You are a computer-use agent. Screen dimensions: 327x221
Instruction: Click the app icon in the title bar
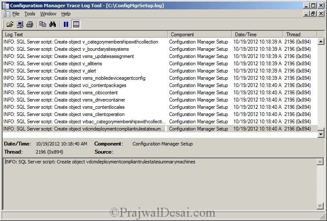coord(5,6)
